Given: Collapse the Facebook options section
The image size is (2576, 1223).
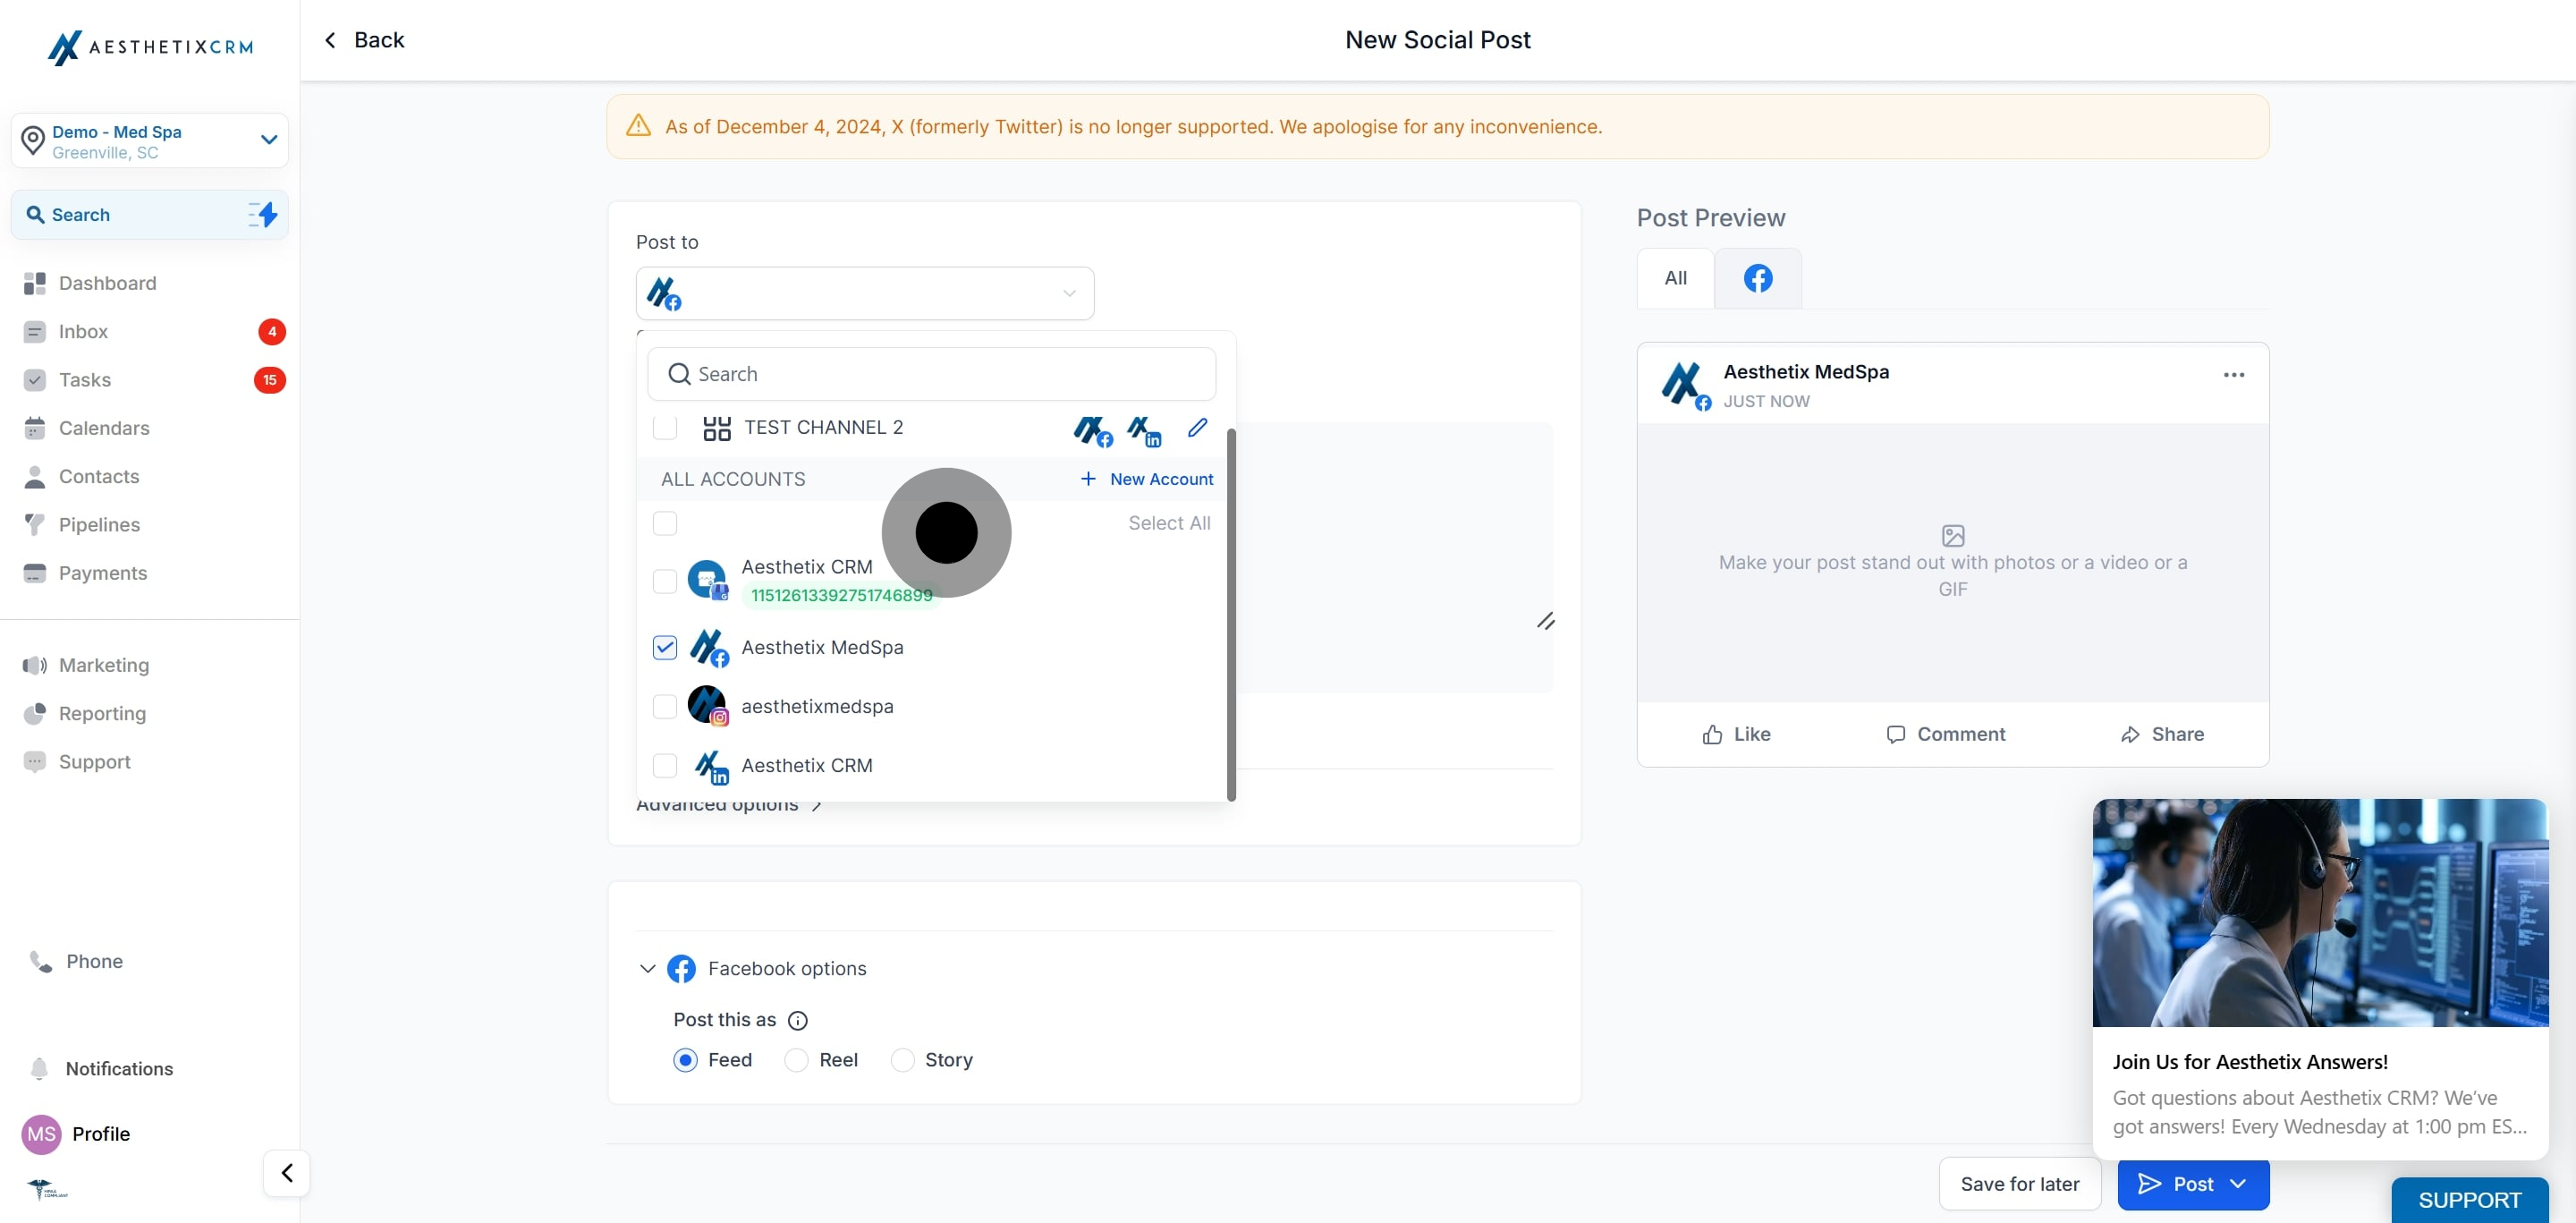Looking at the screenshot, I should pos(647,968).
